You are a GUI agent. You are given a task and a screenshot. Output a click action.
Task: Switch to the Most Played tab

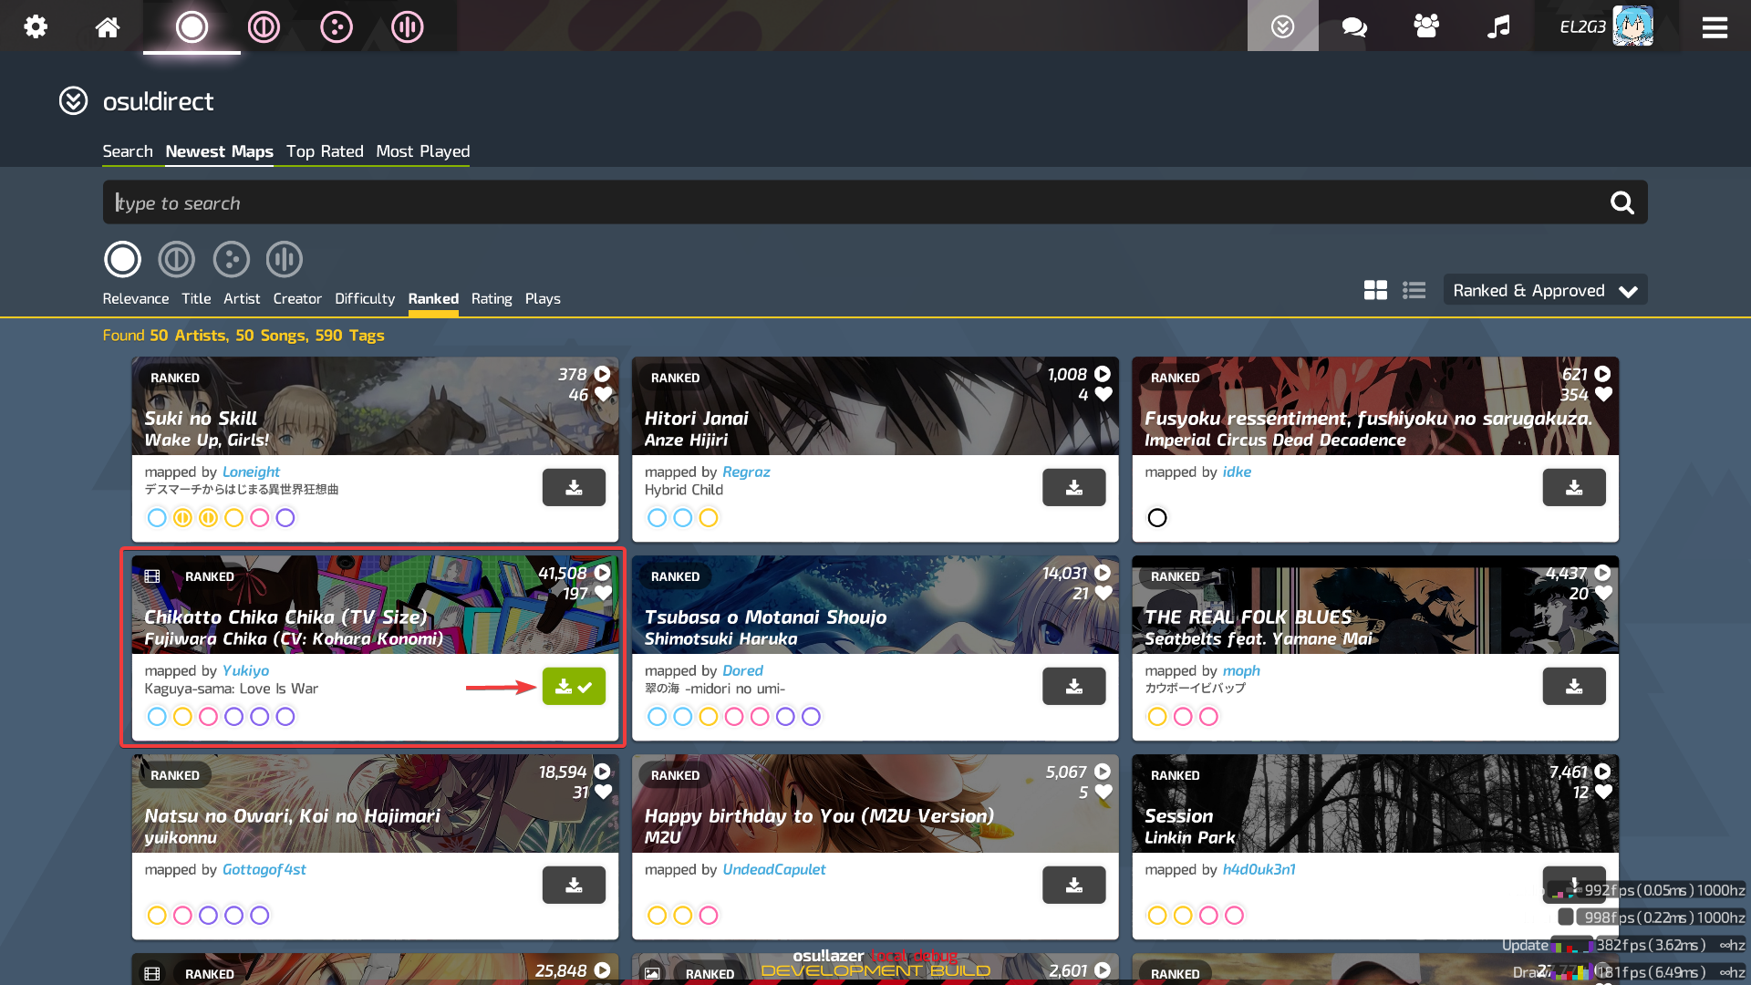click(x=422, y=151)
